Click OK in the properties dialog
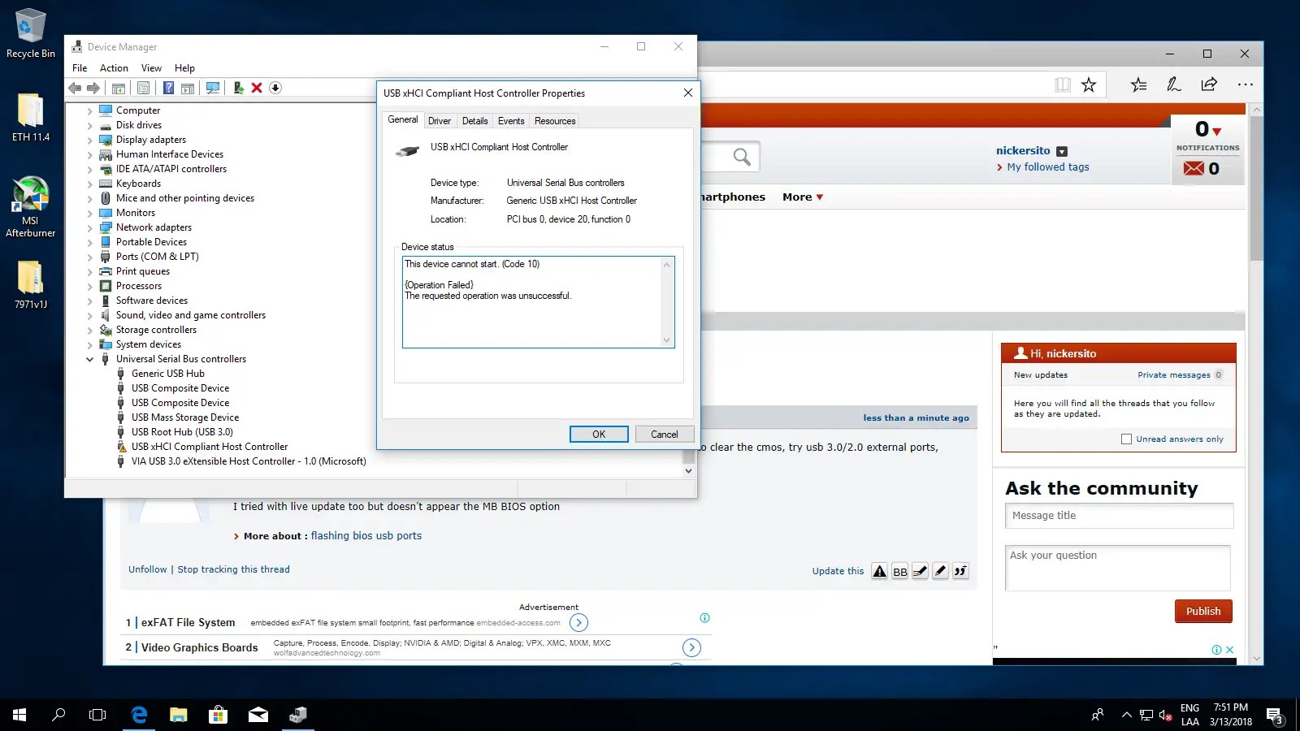Screen dimensions: 1300x731 click(599, 435)
